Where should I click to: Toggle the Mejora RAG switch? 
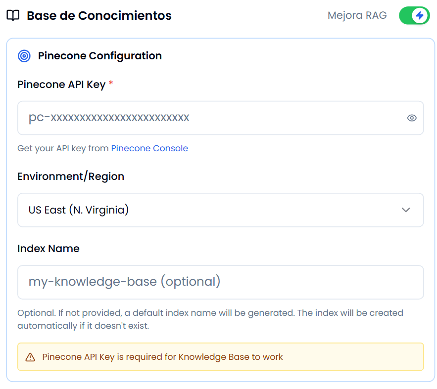coord(414,15)
